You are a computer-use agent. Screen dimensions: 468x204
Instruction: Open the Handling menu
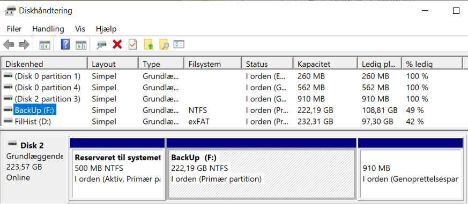click(48, 29)
